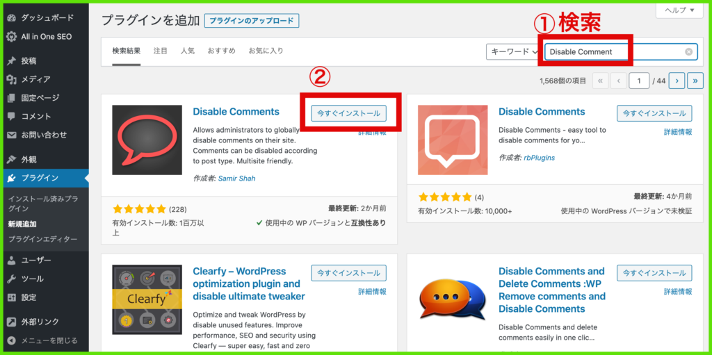This screenshot has width=712, height=355.
Task: Click the プラグイン plug icon
Action: (x=12, y=178)
